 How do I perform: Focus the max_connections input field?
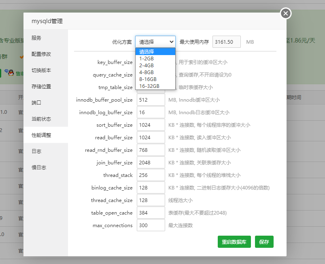point(151,225)
